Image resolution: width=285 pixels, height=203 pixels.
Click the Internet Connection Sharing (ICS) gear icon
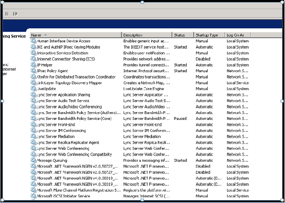pos(33,59)
